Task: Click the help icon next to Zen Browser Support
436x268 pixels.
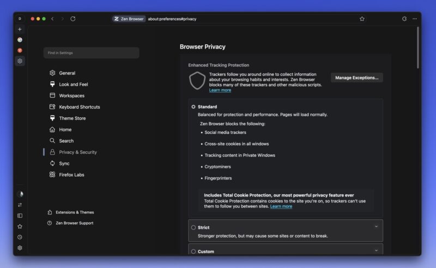Action: pyautogui.click(x=50, y=223)
